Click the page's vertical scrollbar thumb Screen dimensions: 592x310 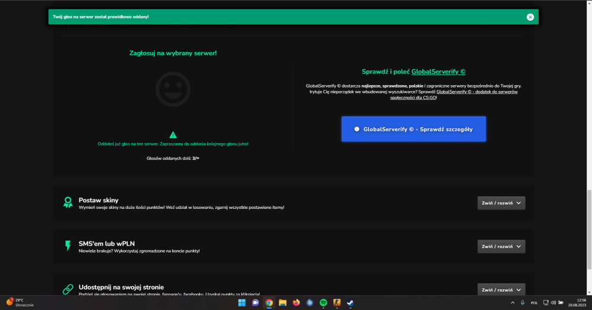click(x=589, y=230)
